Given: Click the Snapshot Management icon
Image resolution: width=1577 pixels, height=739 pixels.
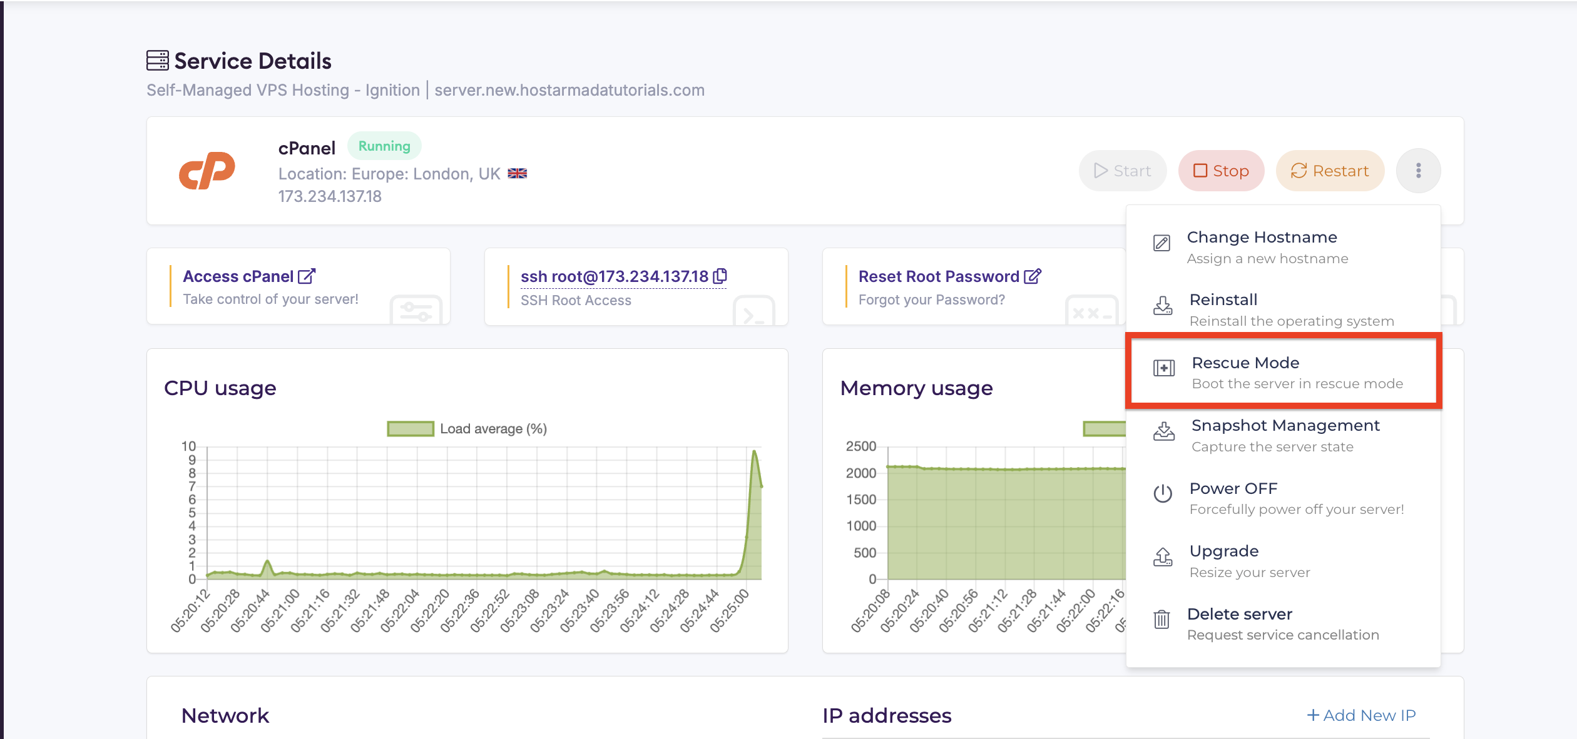Looking at the screenshot, I should 1164,431.
